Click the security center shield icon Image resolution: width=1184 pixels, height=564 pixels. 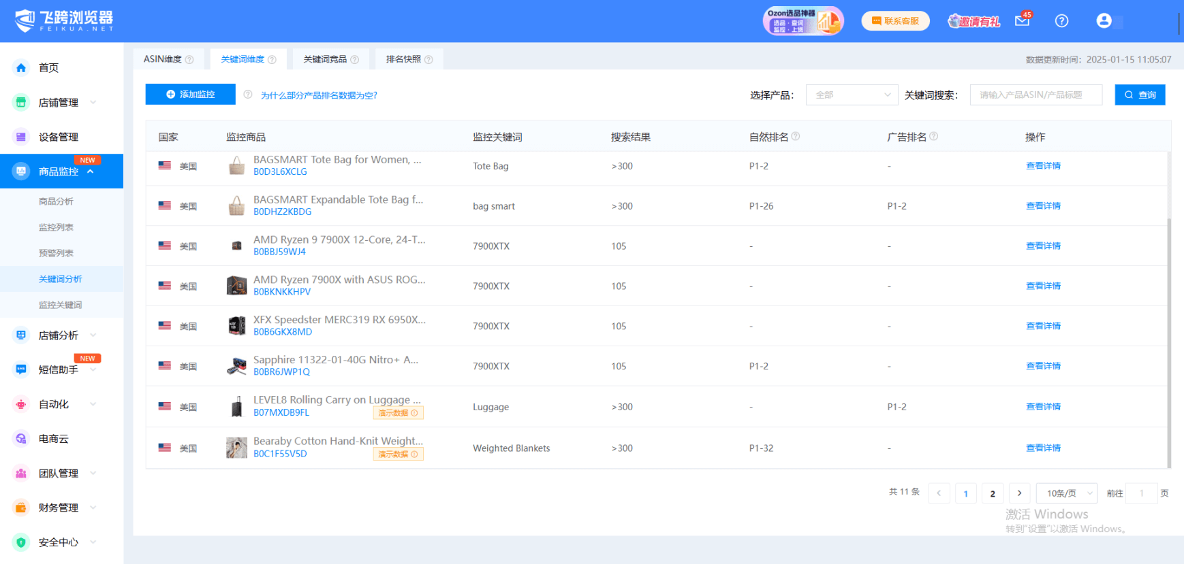[21, 542]
